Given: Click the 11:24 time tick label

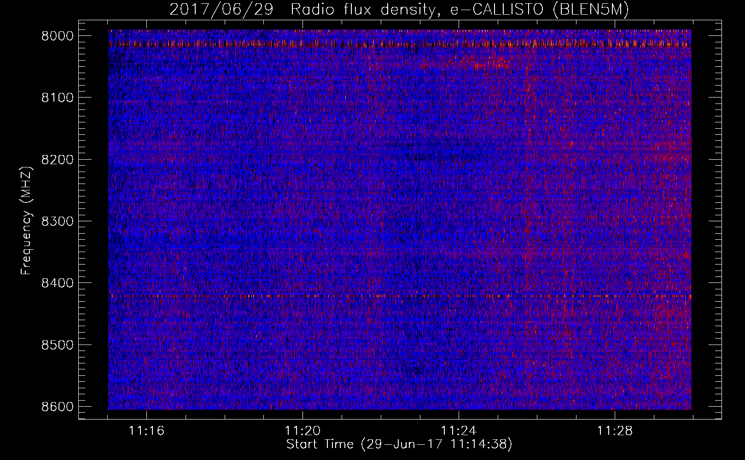Looking at the screenshot, I should coord(459,431).
